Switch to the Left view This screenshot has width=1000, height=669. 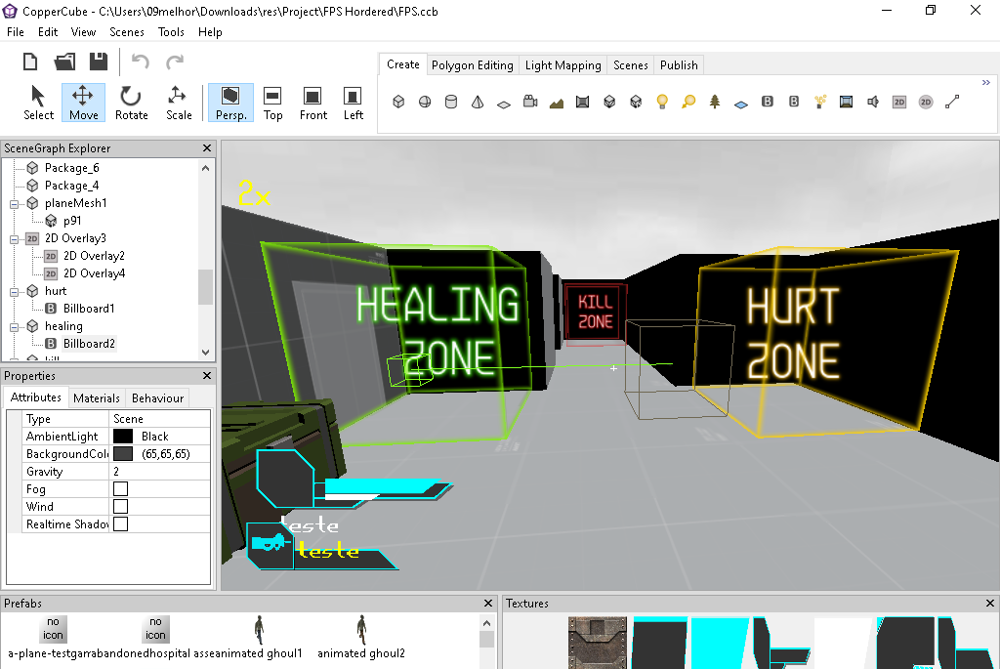click(x=354, y=103)
